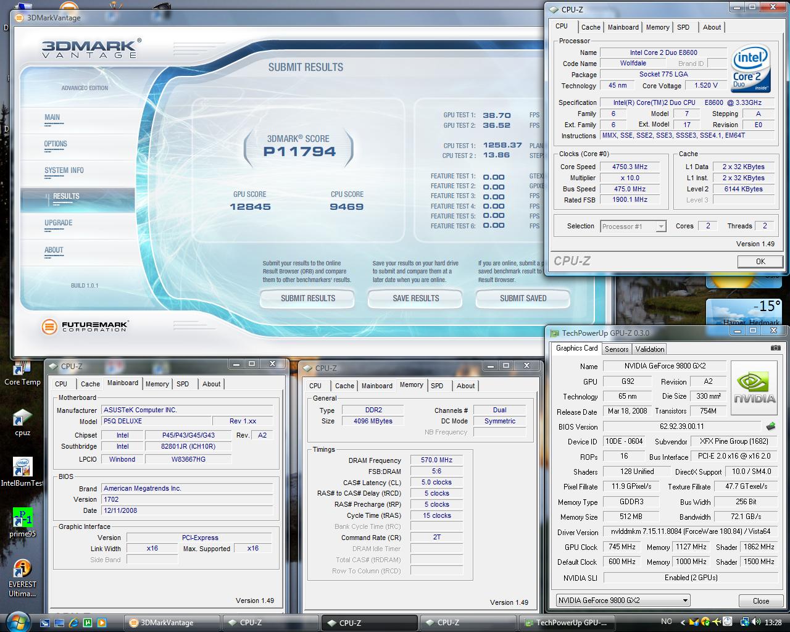Screen dimensions: 790x632
Task: Select Graphics Card tab in GPU-Z
Action: pos(576,348)
